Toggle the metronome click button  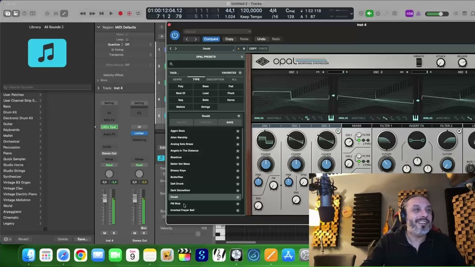(x=418, y=14)
